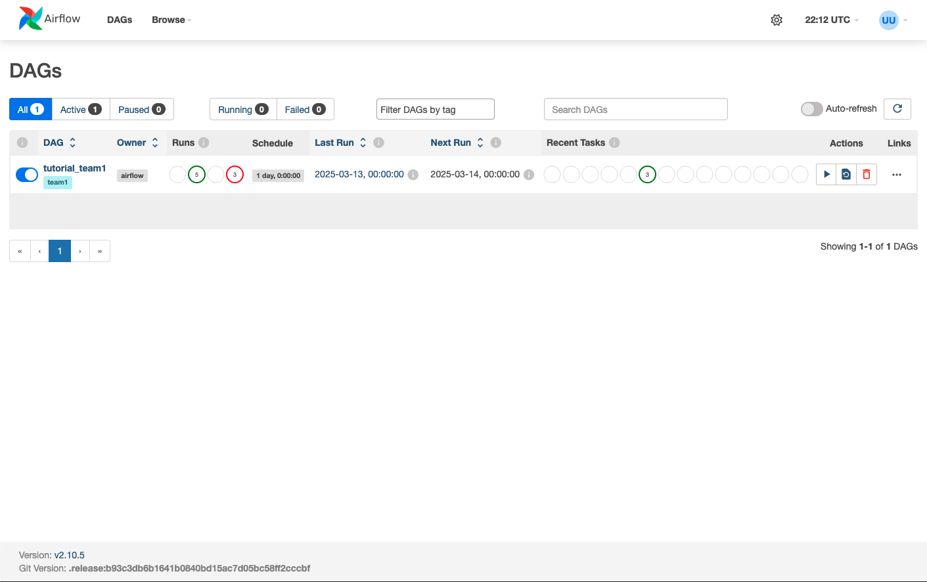Enable the Auto-refresh switch

pyautogui.click(x=812, y=109)
